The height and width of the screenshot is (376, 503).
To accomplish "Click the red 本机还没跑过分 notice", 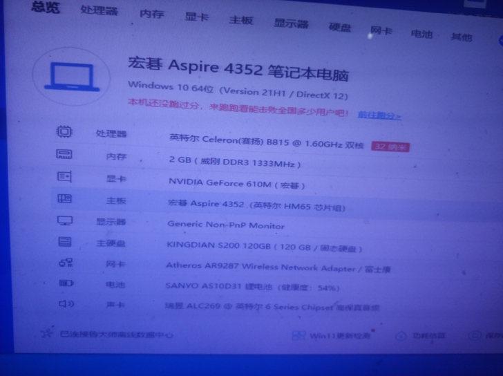I will pos(238,107).
